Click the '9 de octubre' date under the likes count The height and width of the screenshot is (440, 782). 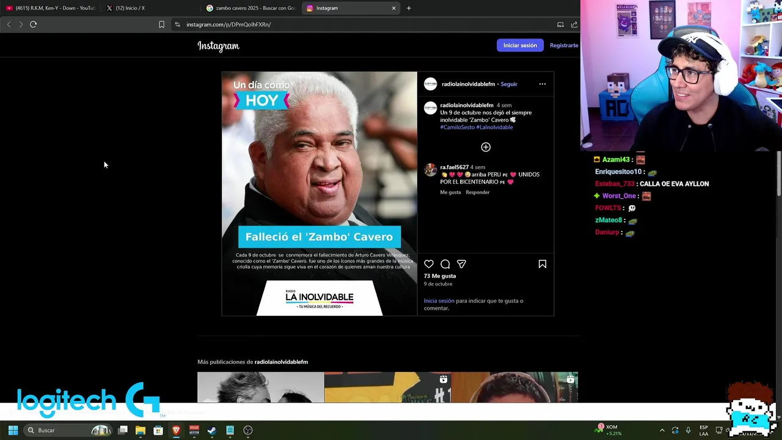click(438, 284)
